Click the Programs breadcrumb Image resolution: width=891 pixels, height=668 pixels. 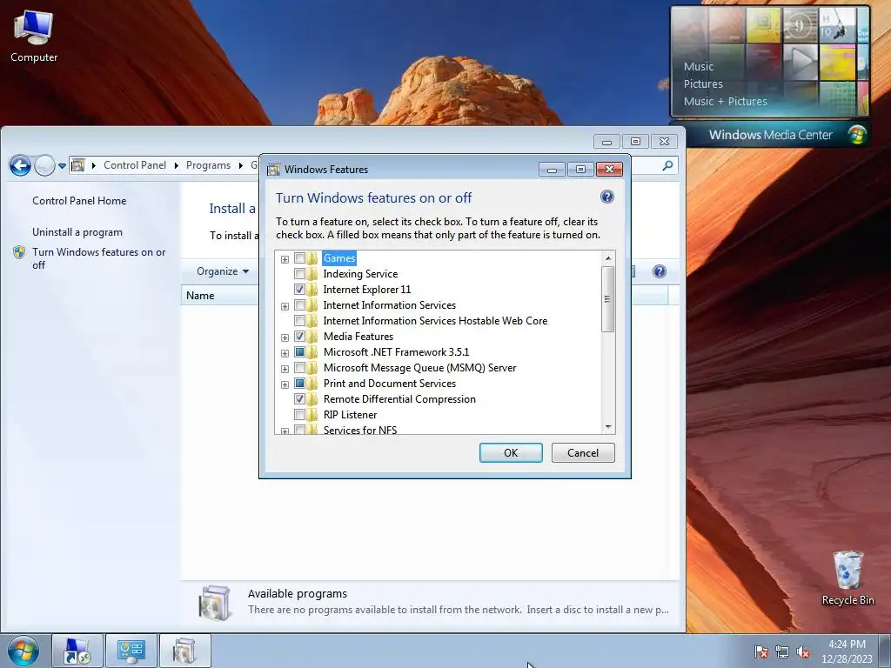208,165
